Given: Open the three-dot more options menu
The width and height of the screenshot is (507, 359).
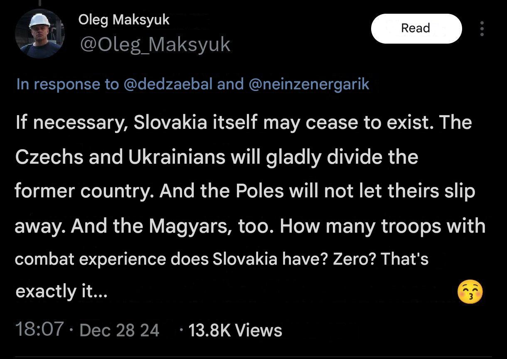Looking at the screenshot, I should tap(482, 29).
